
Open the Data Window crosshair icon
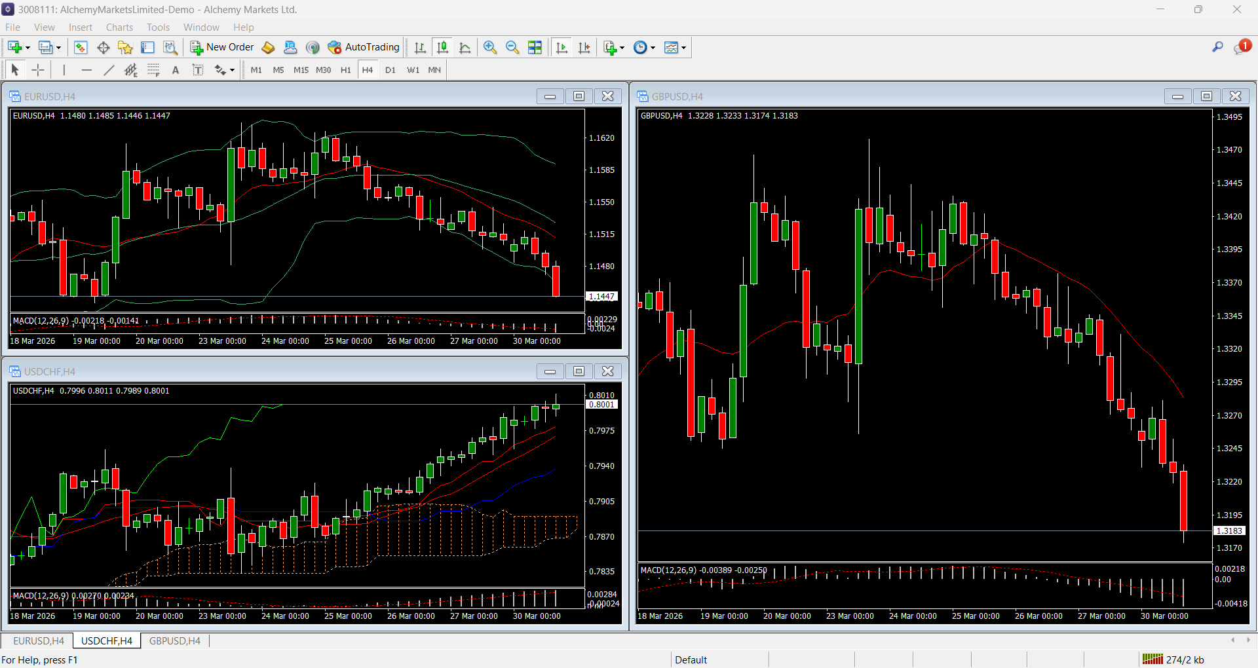pos(103,47)
